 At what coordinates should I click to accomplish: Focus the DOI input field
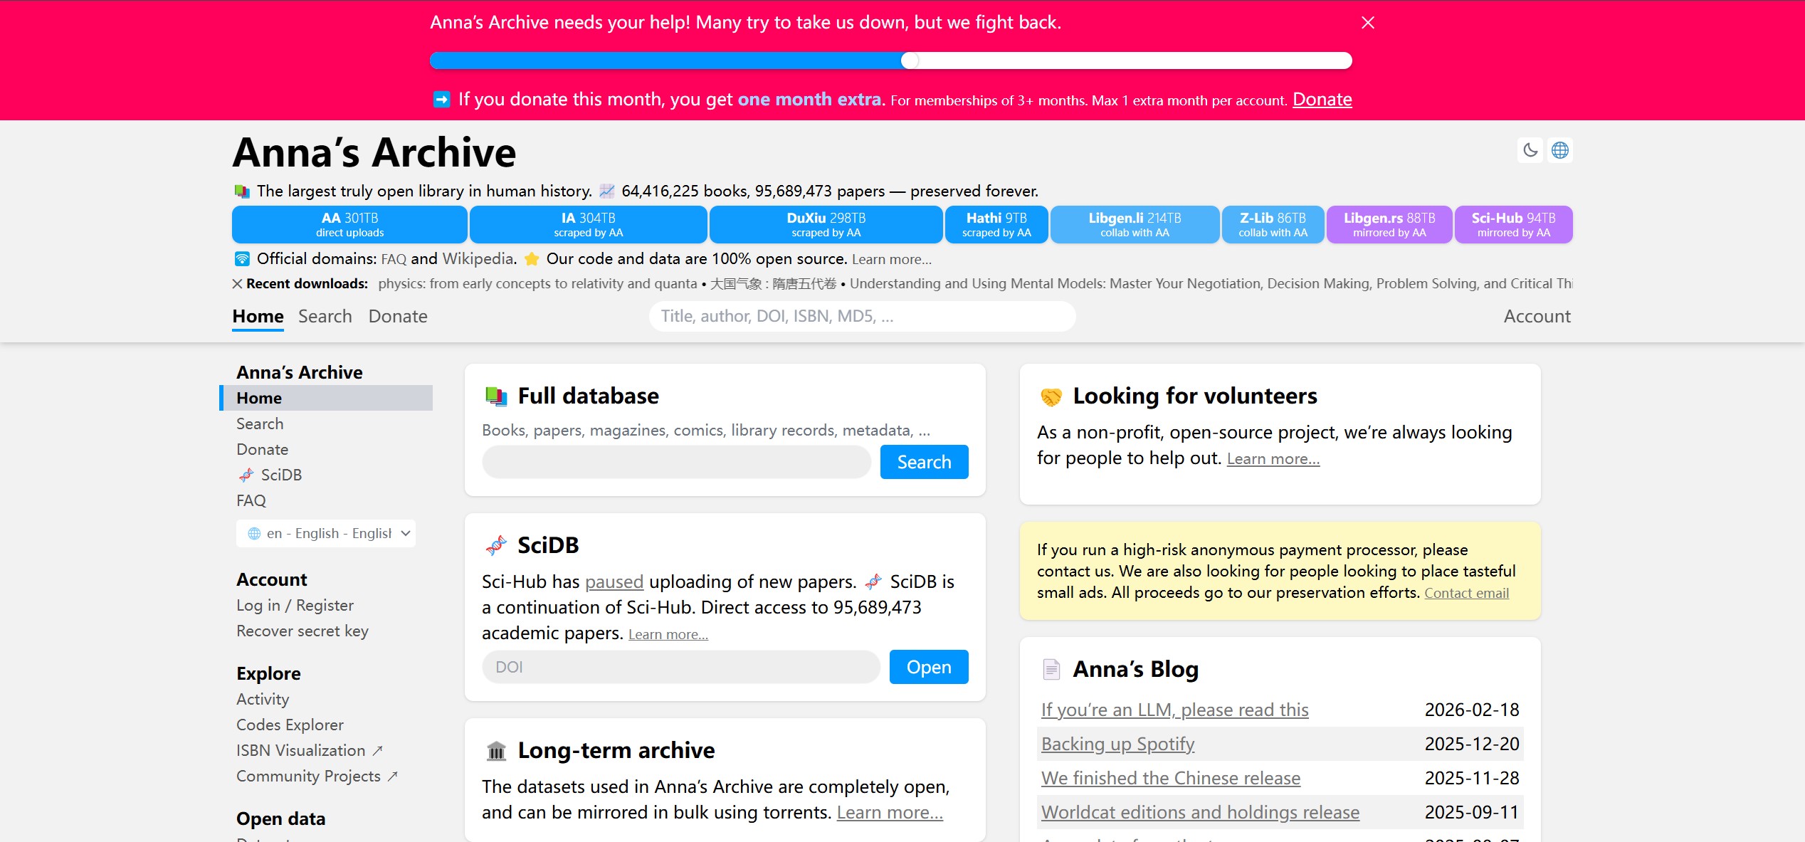click(x=681, y=667)
